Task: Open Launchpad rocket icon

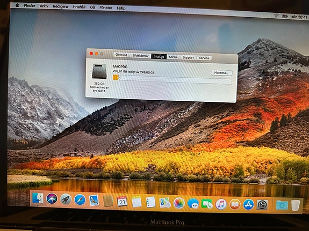Action: [x=66, y=199]
